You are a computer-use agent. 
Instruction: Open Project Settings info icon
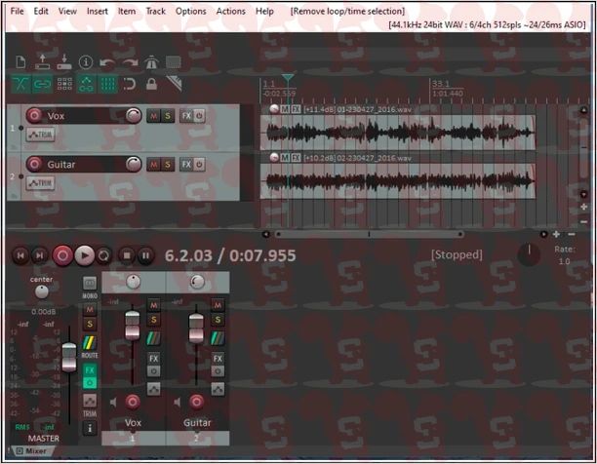pyautogui.click(x=86, y=62)
